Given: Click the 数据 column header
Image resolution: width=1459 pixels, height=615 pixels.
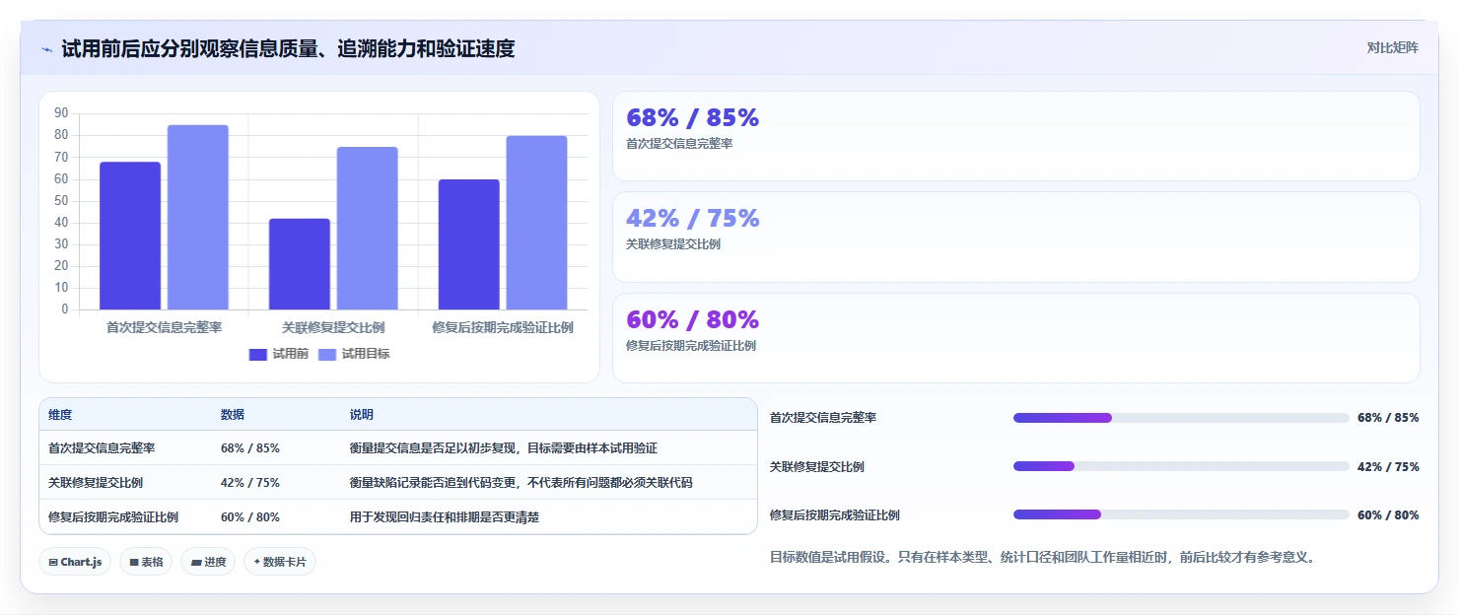Looking at the screenshot, I should (233, 415).
